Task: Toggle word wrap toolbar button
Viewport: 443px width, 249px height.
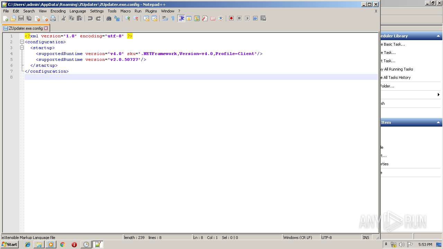Action: (x=165, y=18)
